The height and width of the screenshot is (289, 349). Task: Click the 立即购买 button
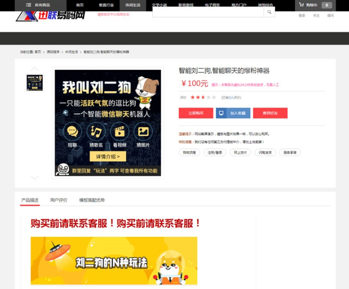[x=196, y=113]
